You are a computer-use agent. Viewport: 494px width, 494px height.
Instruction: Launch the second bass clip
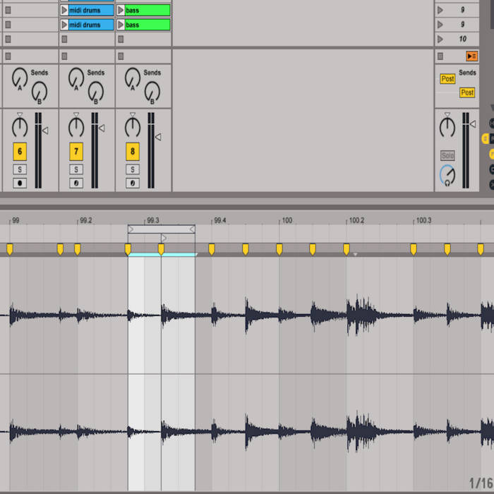pos(121,25)
